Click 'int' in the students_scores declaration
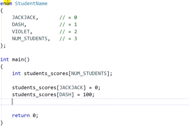The width and height of the screenshot is (189, 127). [x=16, y=73]
